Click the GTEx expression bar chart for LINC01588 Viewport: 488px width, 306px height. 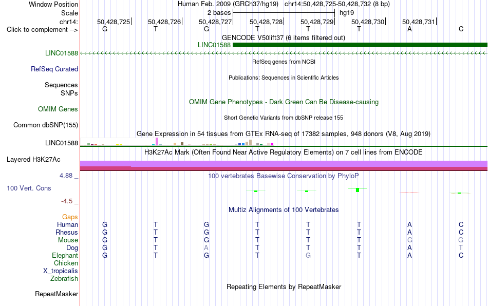tap(177, 142)
